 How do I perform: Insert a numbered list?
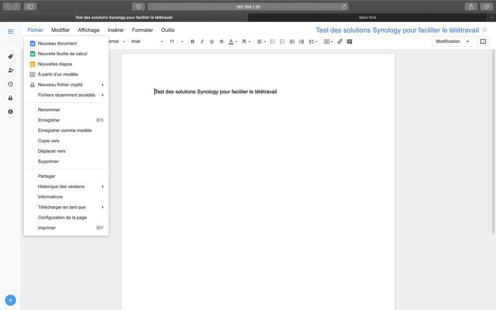(x=273, y=42)
